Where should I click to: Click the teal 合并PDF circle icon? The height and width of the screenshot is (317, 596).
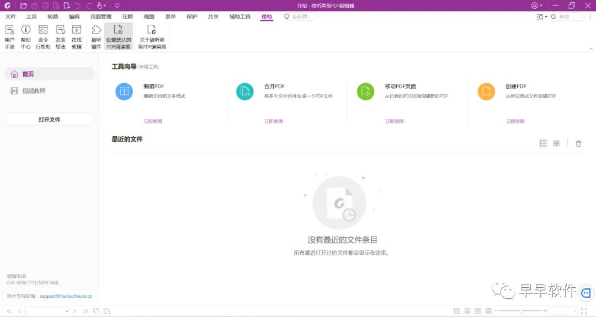[245, 92]
